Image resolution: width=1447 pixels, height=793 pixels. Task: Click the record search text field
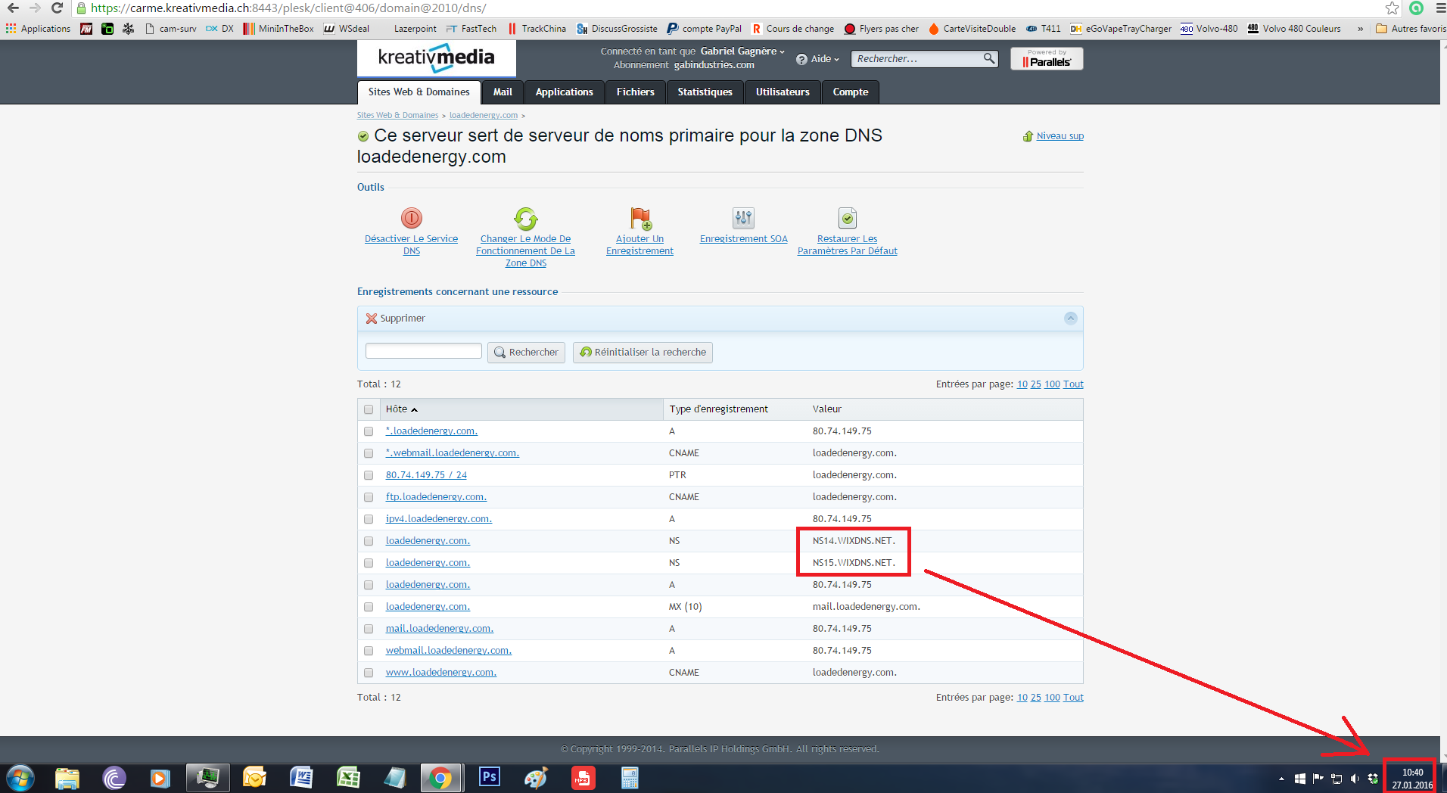(x=423, y=351)
